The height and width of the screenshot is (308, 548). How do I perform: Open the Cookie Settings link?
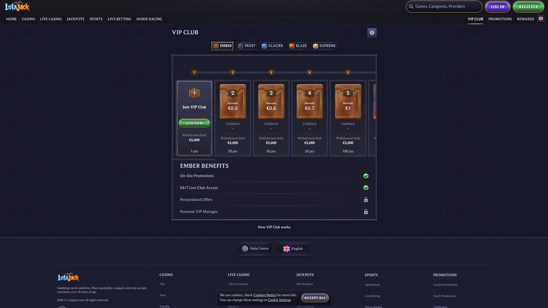(279, 300)
